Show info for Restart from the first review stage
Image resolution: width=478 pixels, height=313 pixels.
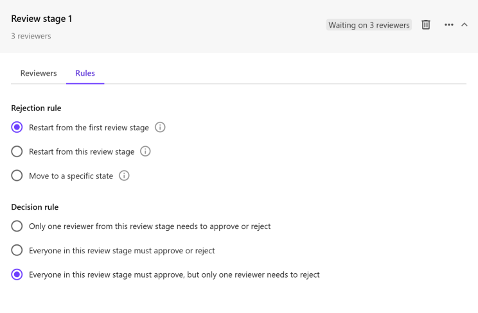click(160, 127)
